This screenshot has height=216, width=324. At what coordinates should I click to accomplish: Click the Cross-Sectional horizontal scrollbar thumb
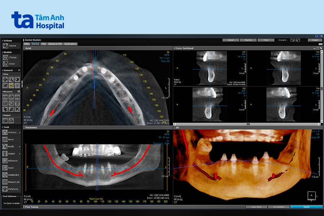click(x=248, y=124)
